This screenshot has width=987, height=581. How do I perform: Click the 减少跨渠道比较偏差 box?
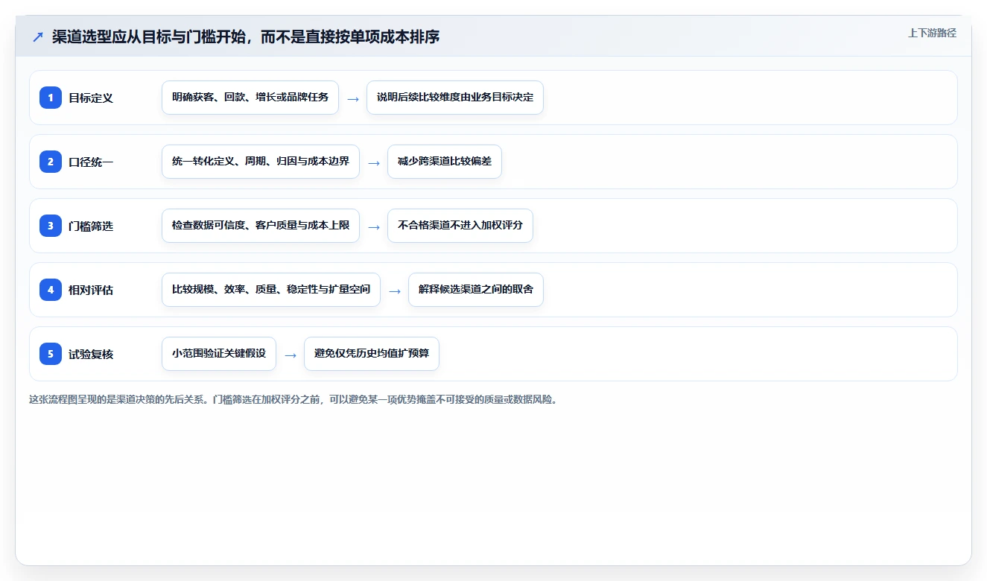[x=445, y=162]
